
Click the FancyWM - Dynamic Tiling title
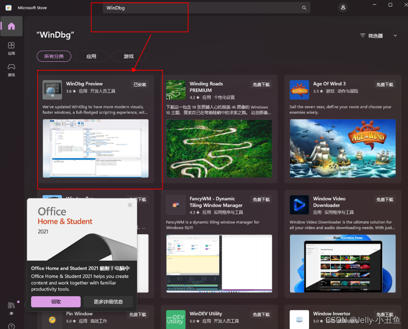coord(216,202)
